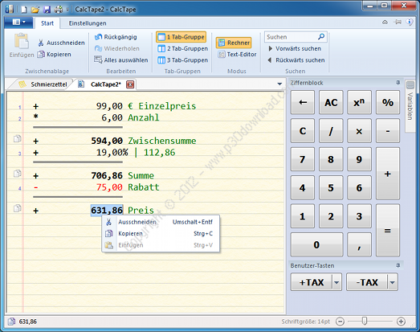Collapse the ribbon with the up arrow
This screenshot has height=332, width=420.
[x=385, y=23]
